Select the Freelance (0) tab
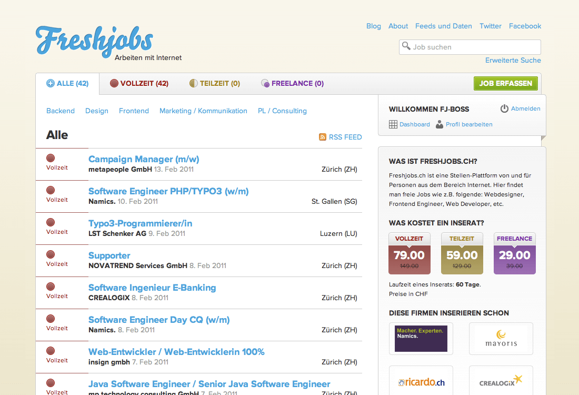The width and height of the screenshot is (579, 395). pos(292,83)
